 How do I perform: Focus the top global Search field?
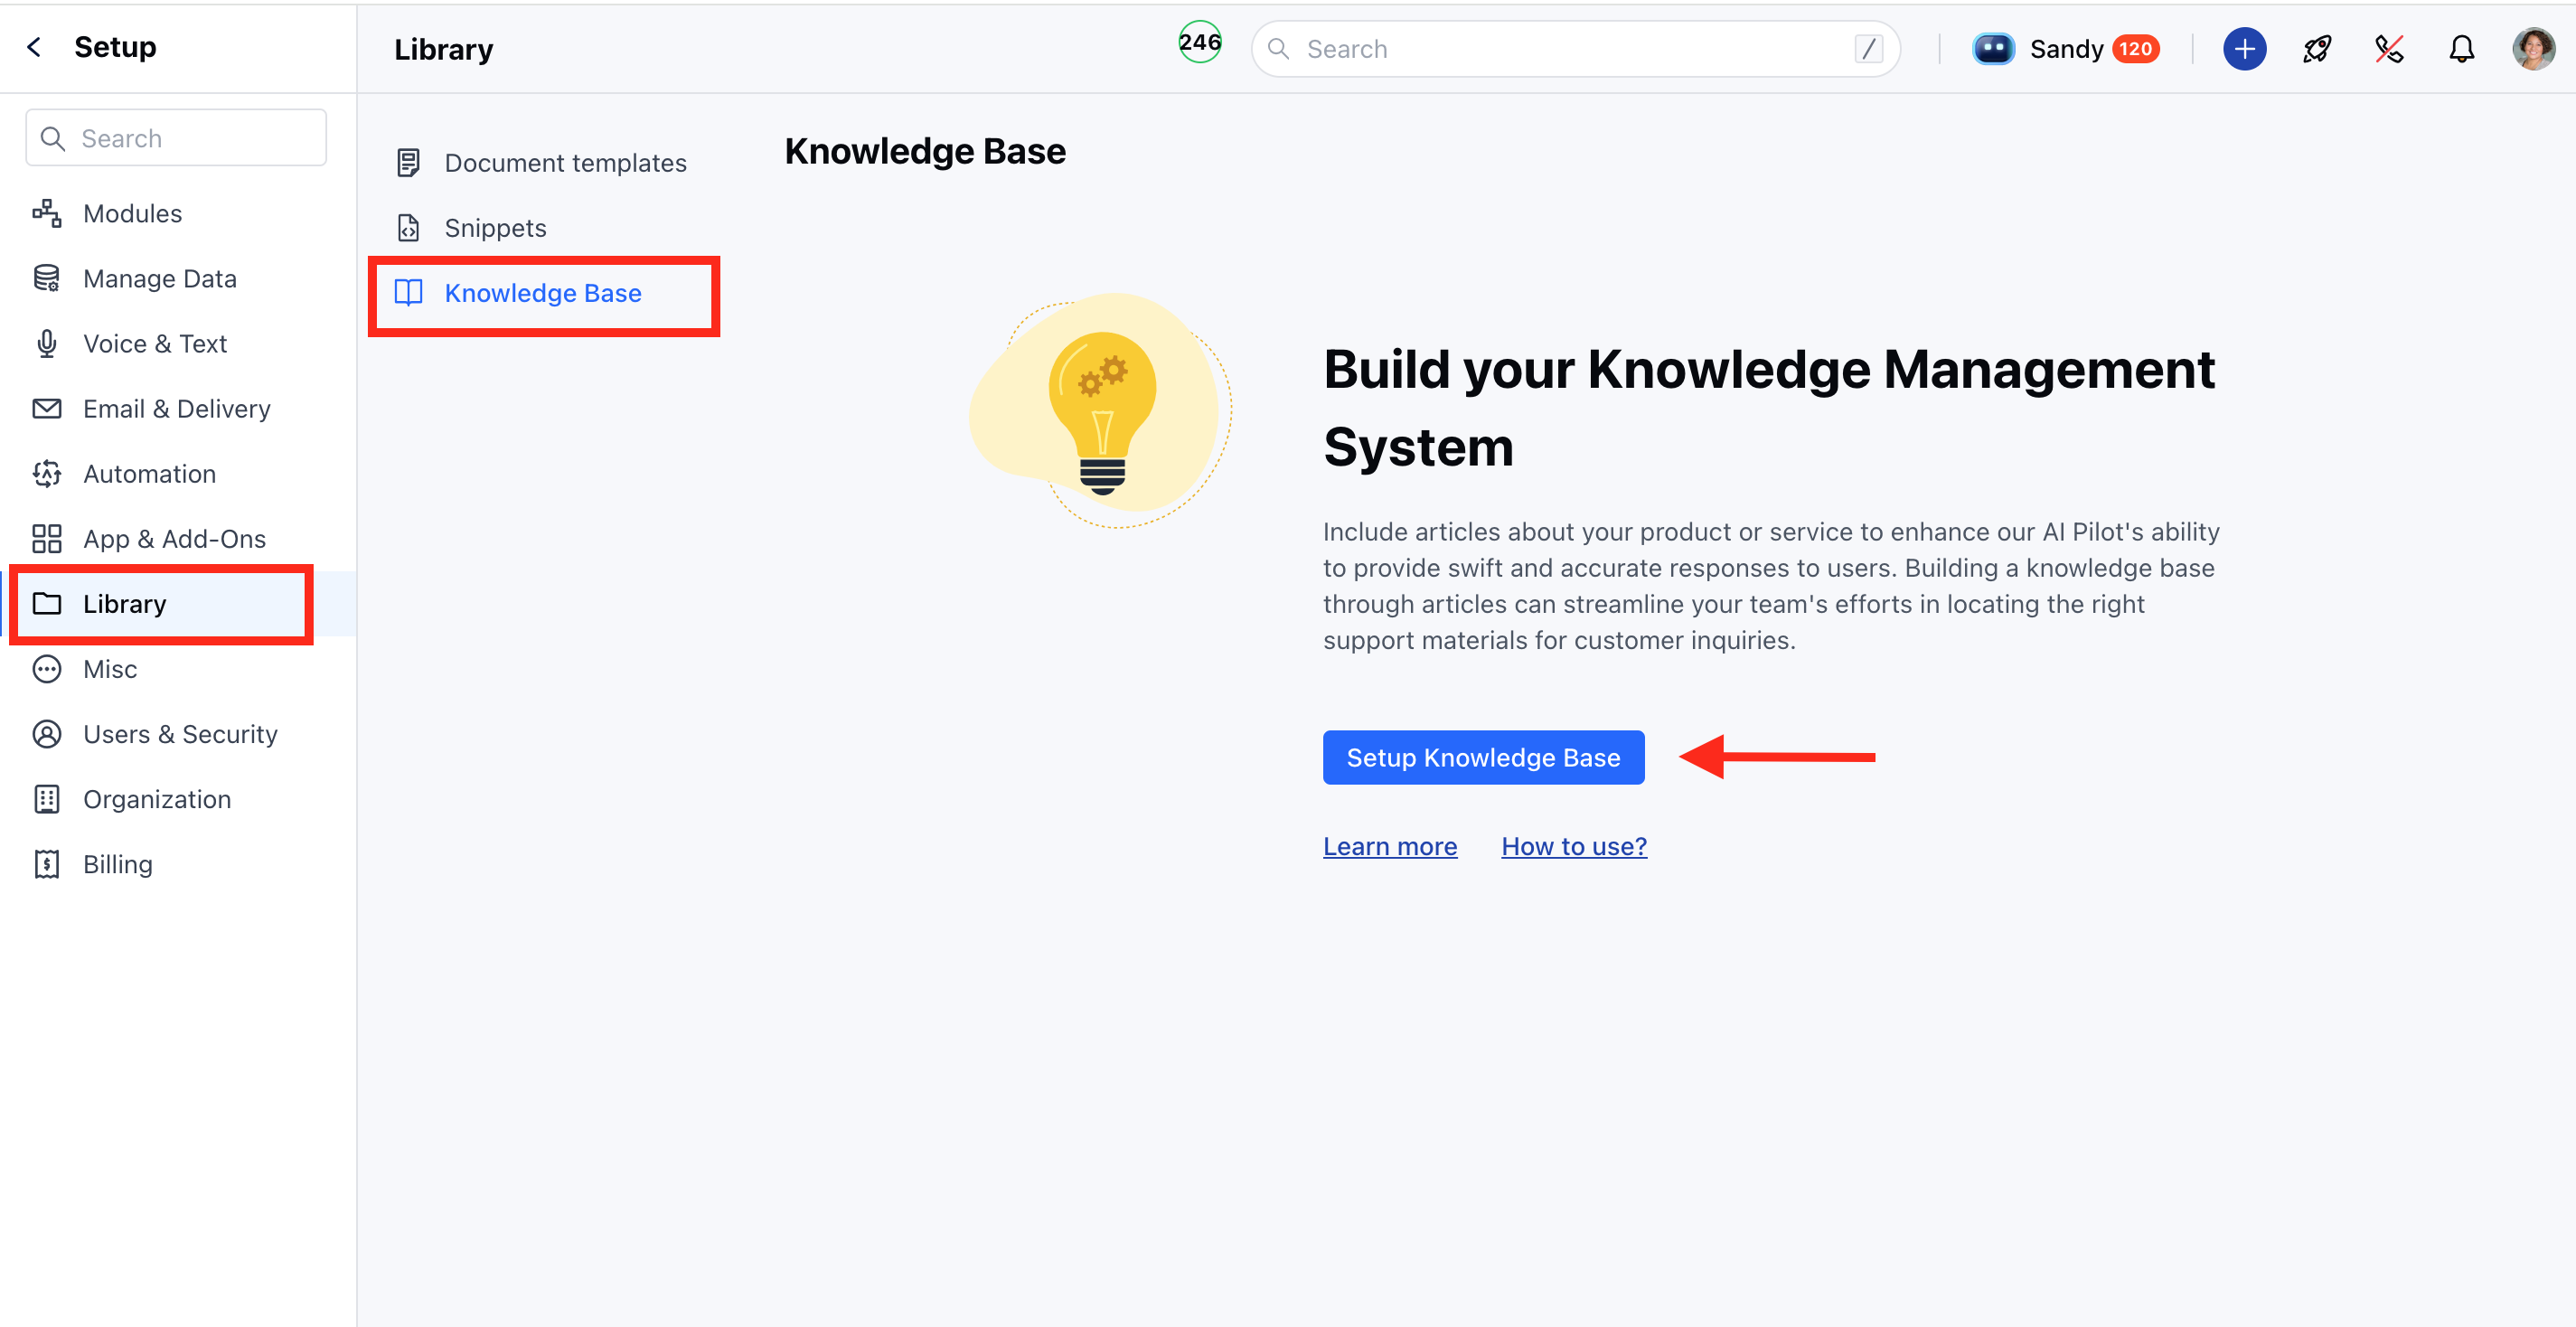pos(1575,48)
